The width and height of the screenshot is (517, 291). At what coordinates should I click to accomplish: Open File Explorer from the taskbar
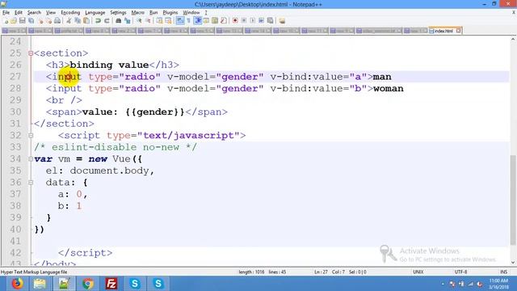pyautogui.click(x=40, y=284)
